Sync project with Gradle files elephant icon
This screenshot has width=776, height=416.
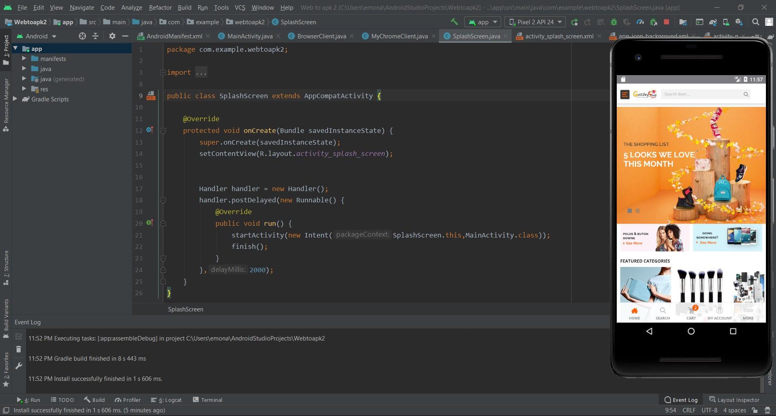pyautogui.click(x=713, y=21)
